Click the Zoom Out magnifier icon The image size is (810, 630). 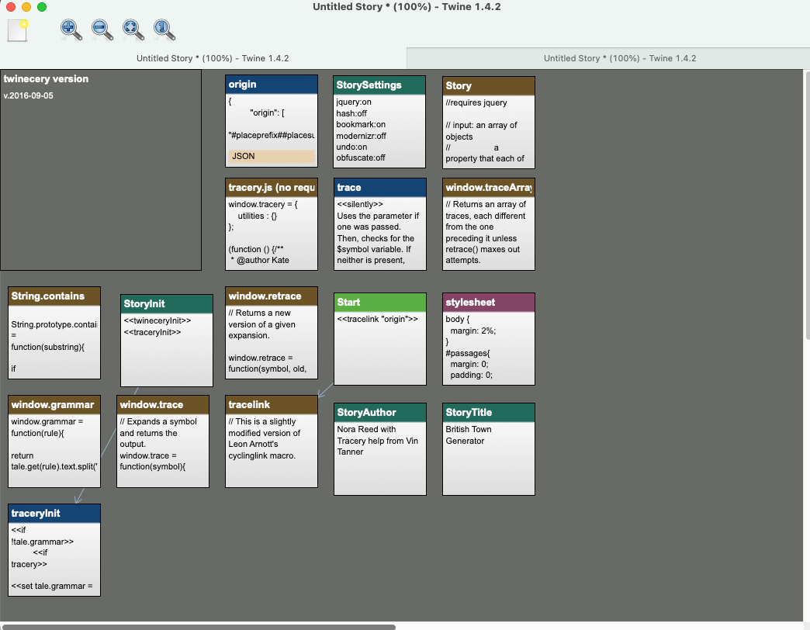[101, 29]
